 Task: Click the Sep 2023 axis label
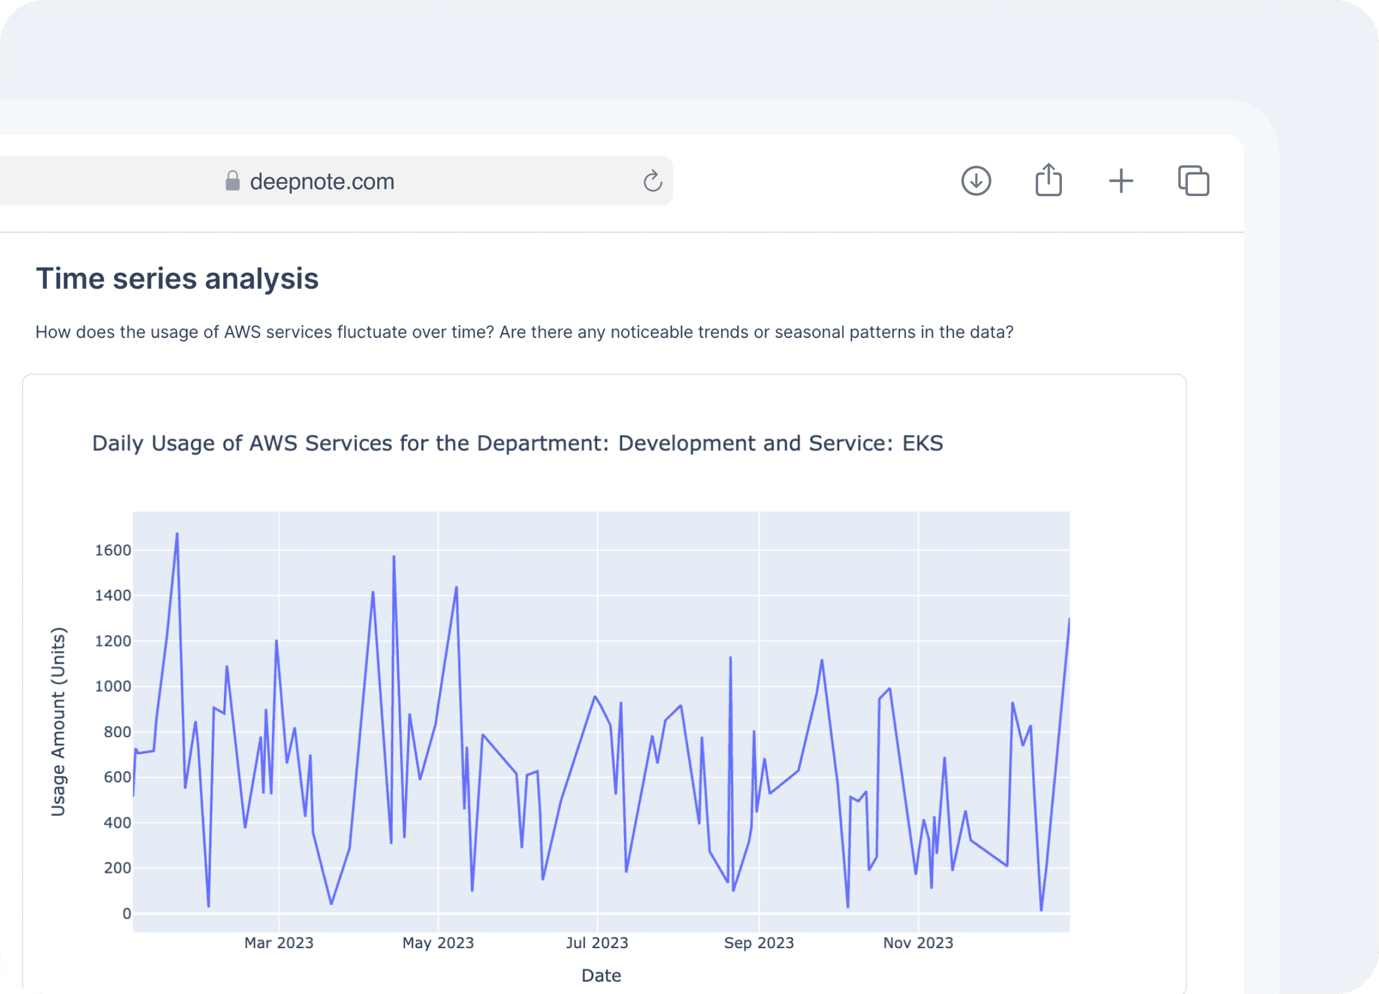(758, 943)
